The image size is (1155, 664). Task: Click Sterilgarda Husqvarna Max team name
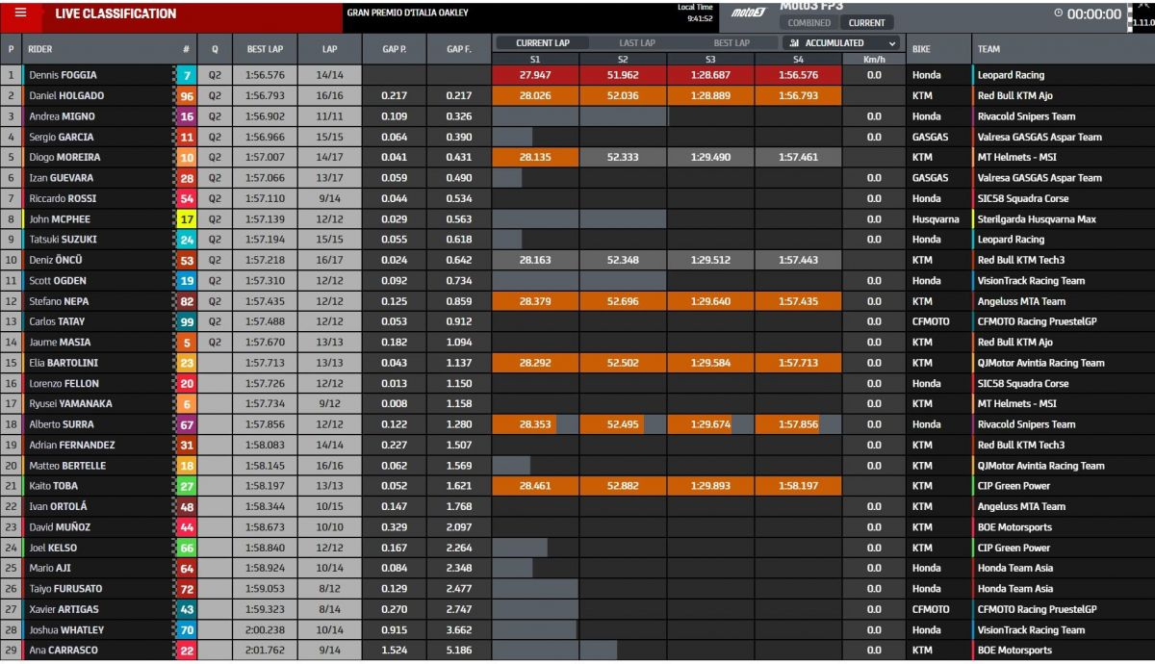point(1037,219)
